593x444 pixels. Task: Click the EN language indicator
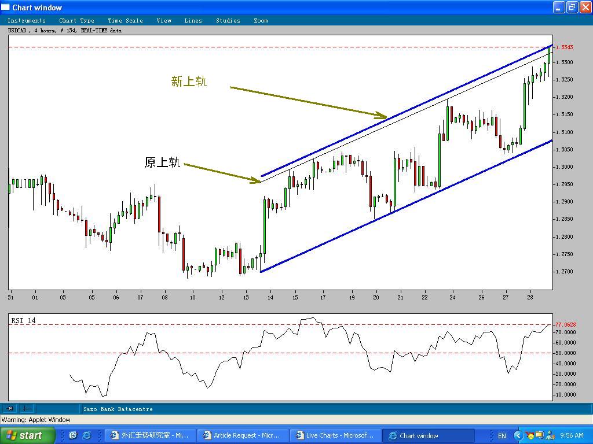coord(502,436)
